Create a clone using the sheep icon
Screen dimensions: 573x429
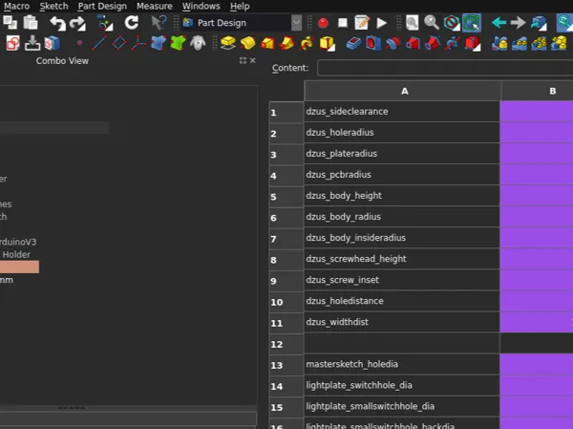pos(198,43)
